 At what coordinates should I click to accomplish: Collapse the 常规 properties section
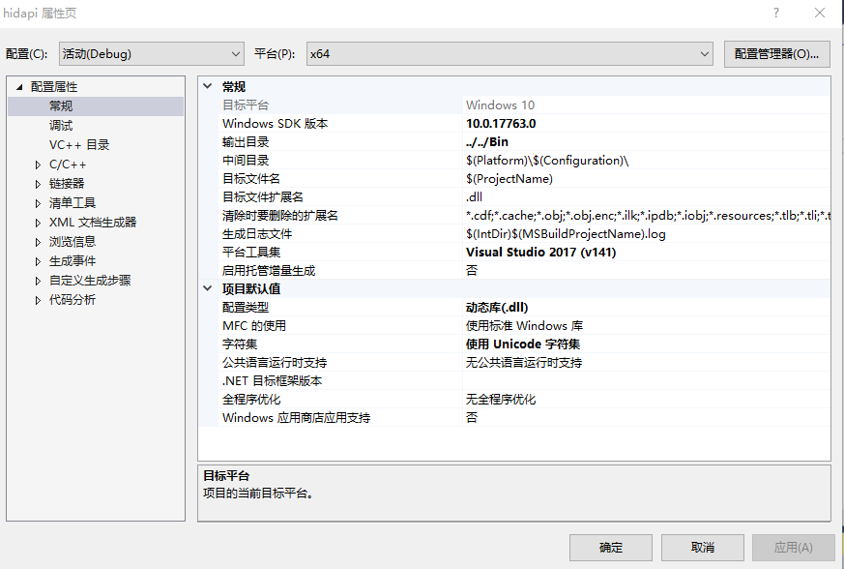207,86
